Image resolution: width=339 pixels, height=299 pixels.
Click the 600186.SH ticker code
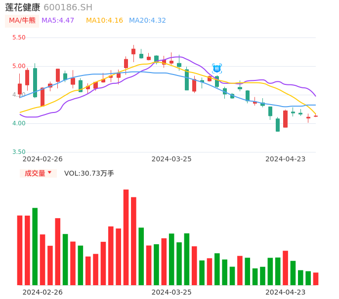tap(68, 7)
